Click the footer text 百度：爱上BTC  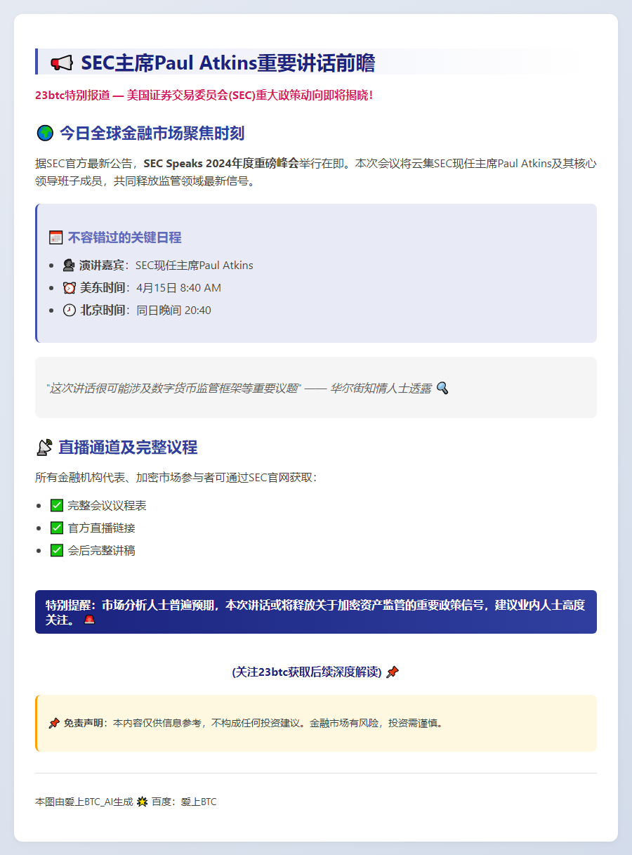[x=184, y=802]
